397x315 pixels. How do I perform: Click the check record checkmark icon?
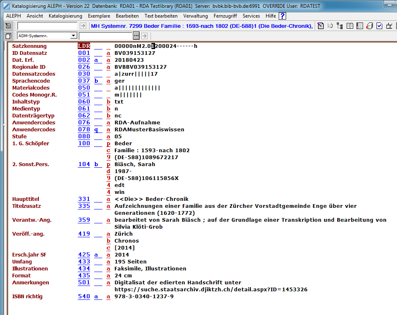click(379, 26)
